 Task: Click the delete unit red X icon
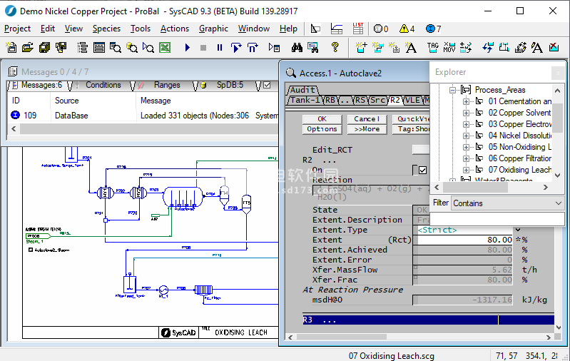(x=554, y=47)
